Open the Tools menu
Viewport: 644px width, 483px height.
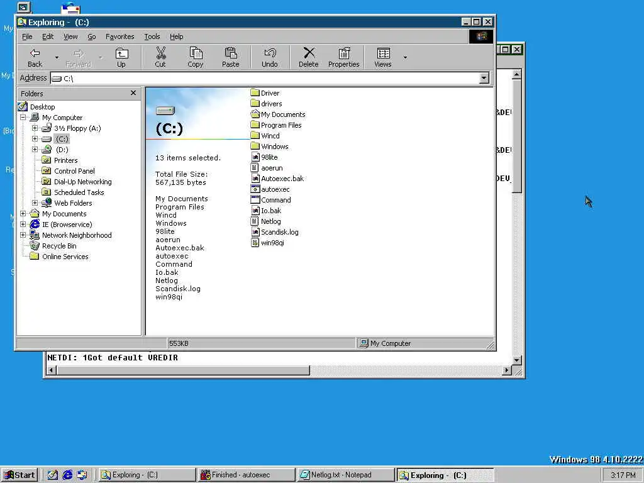click(152, 36)
